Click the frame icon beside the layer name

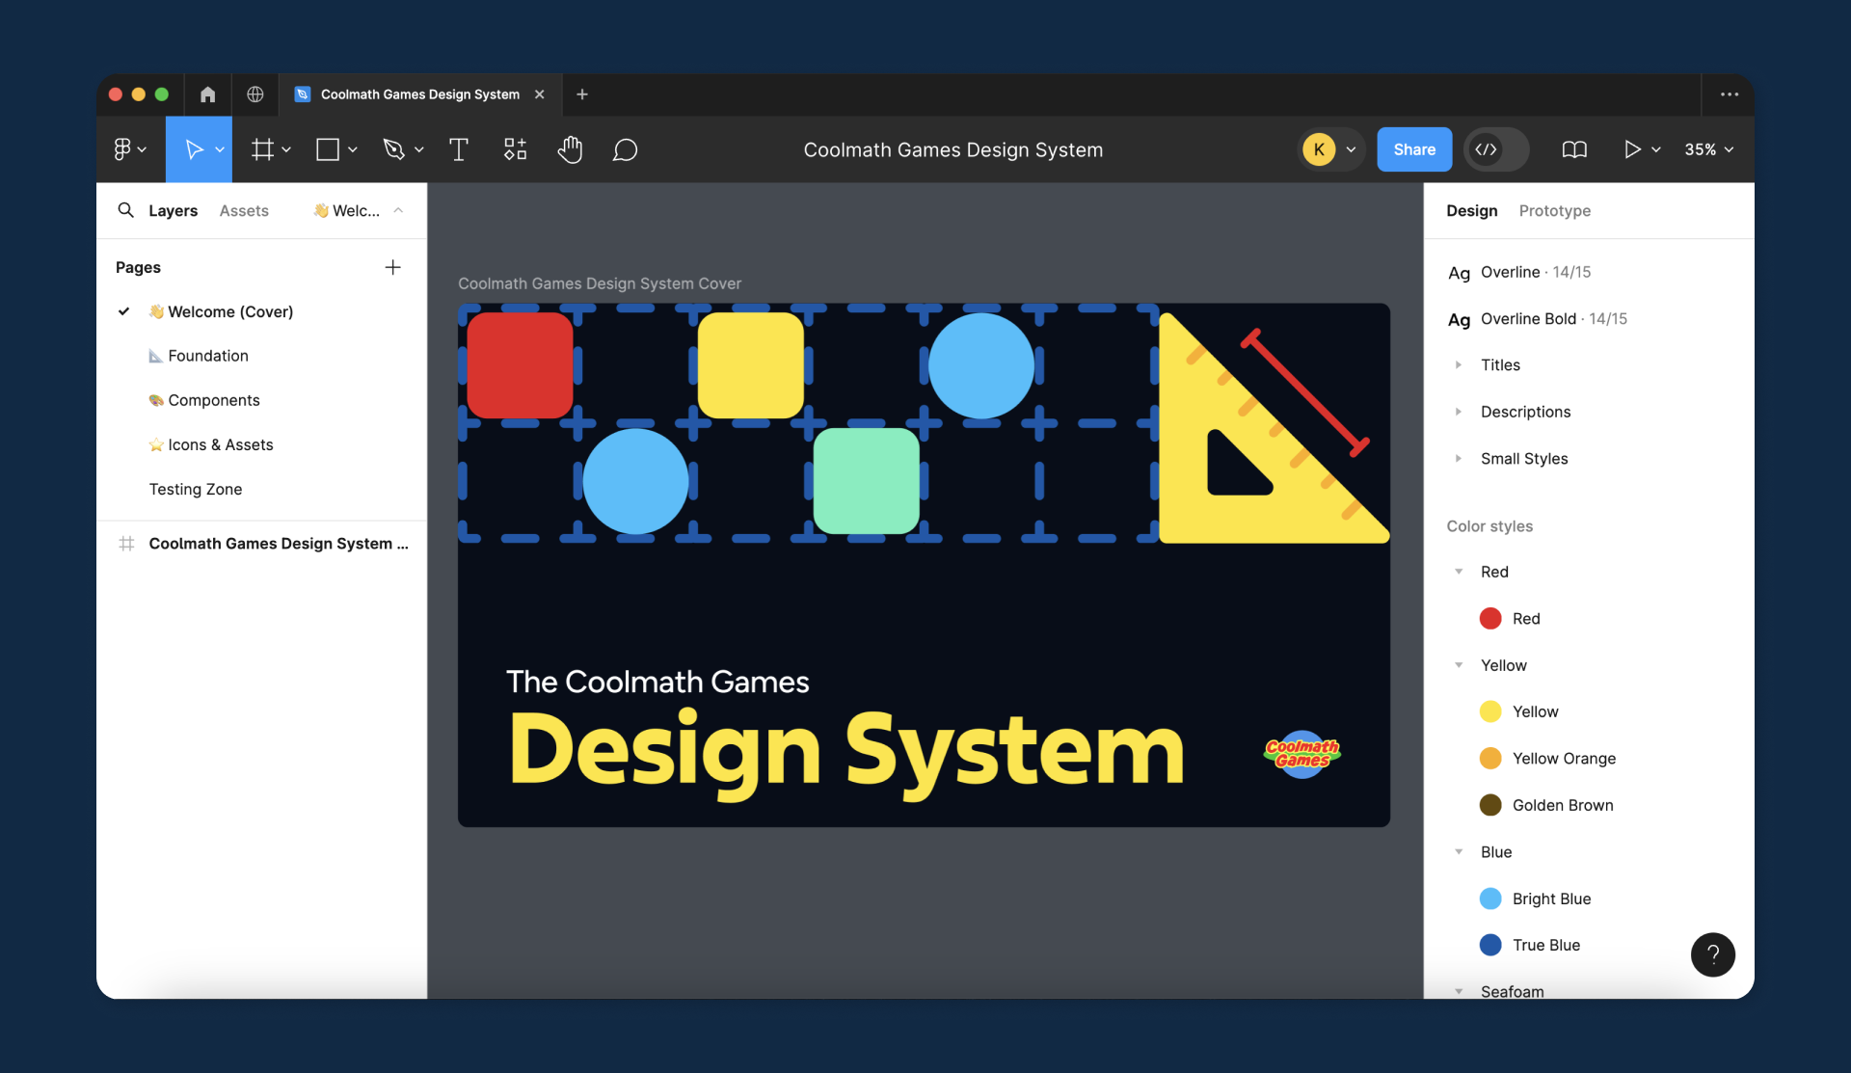pyautogui.click(x=126, y=544)
